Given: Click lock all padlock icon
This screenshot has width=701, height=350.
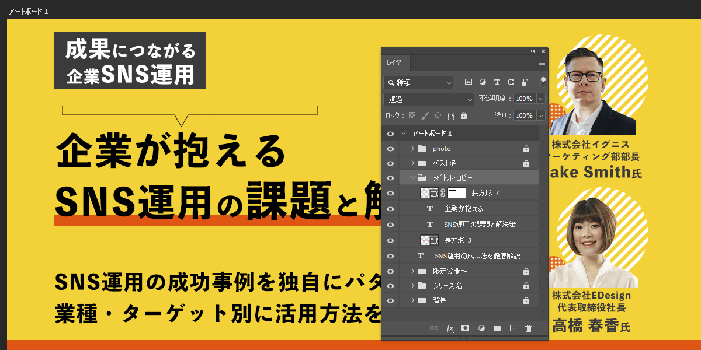Looking at the screenshot, I should pyautogui.click(x=464, y=116).
